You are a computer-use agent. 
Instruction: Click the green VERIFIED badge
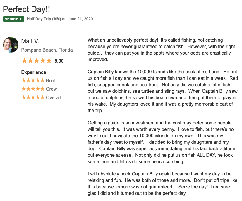pyautogui.click(x=13, y=19)
